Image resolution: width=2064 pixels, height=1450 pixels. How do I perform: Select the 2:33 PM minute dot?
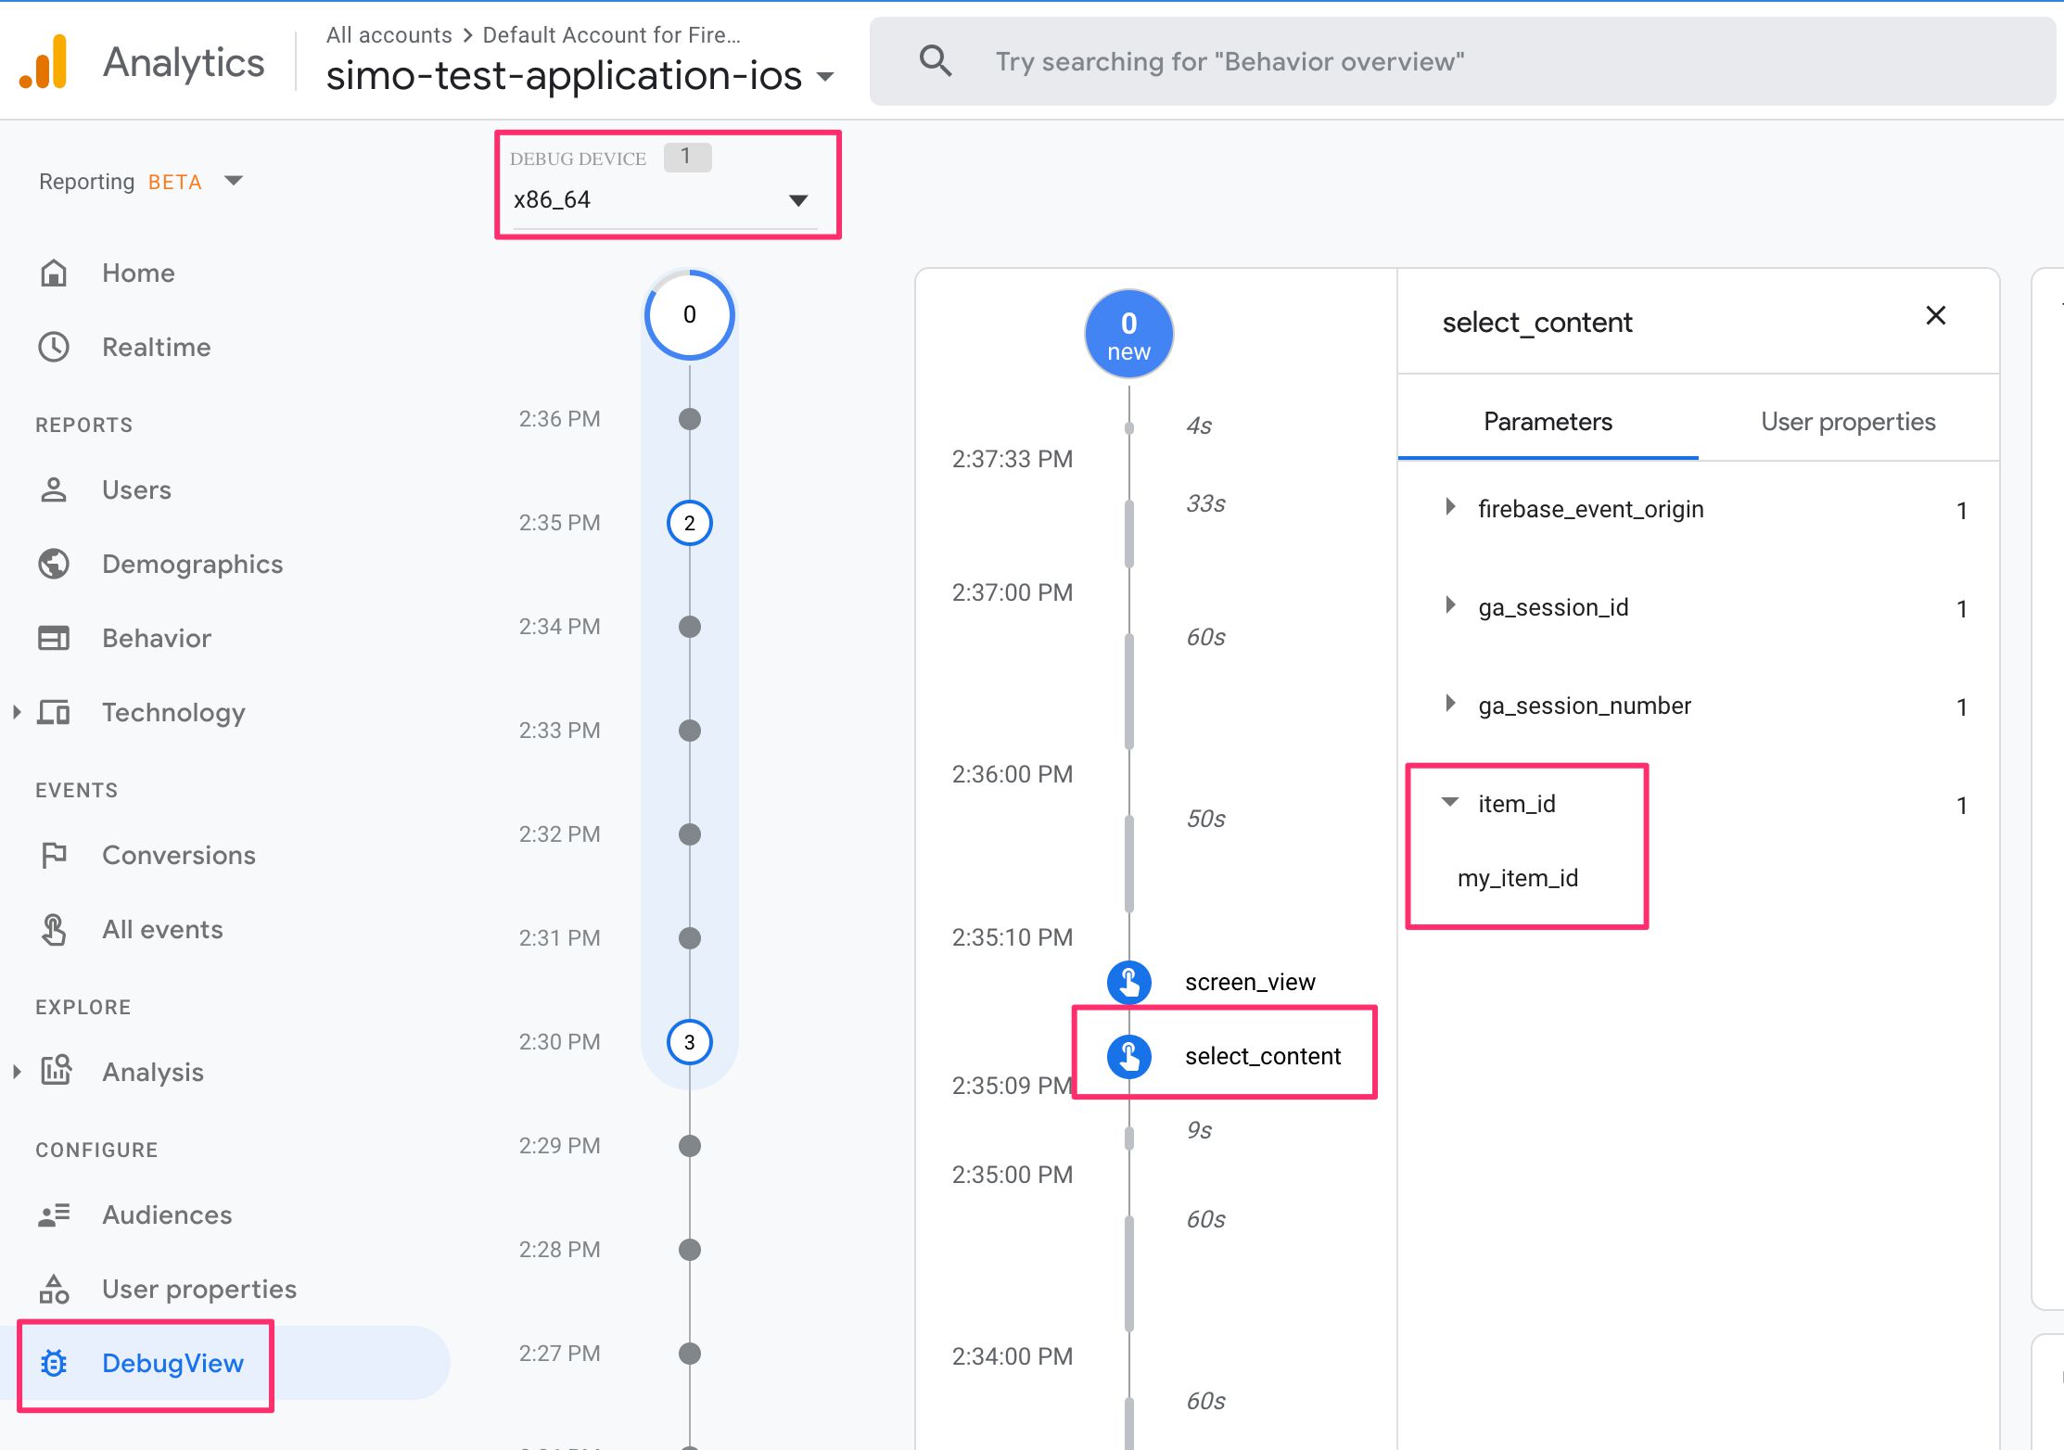pyautogui.click(x=689, y=731)
